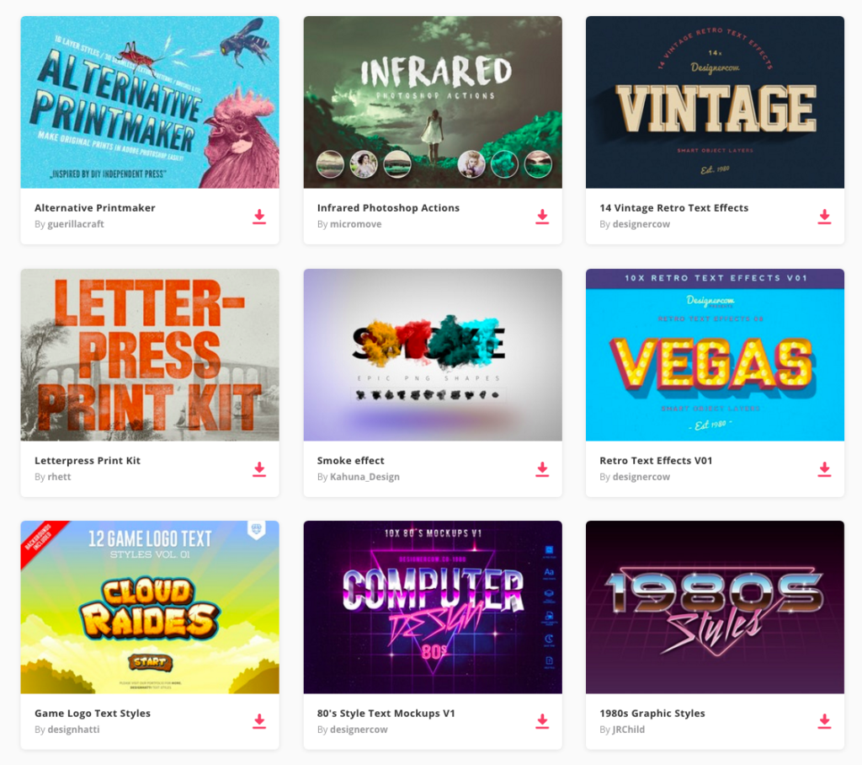This screenshot has width=862, height=765.
Task: Click download icon for 80's Style Text Mockups V1
Action: pyautogui.click(x=542, y=721)
